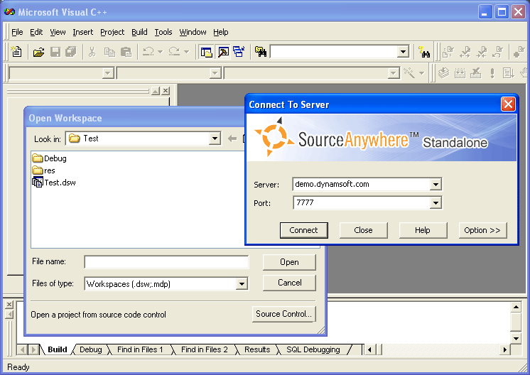Image resolution: width=530 pixels, height=375 pixels.
Task: Open the Undo history dropdown arrow
Action: [161, 52]
